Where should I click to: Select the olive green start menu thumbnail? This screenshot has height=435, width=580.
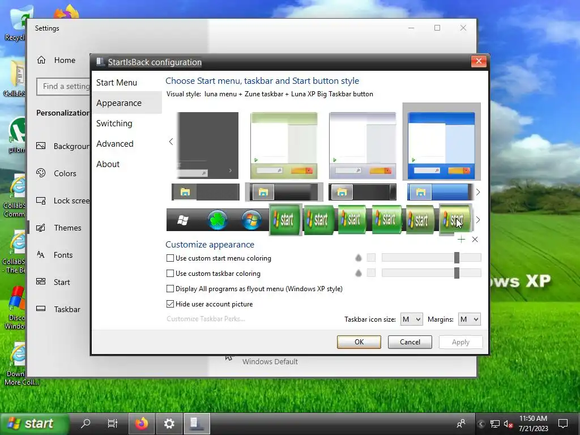pyautogui.click(x=284, y=146)
